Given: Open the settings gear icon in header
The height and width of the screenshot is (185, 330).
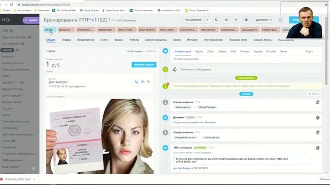Looking at the screenshot, I should [x=246, y=20].
